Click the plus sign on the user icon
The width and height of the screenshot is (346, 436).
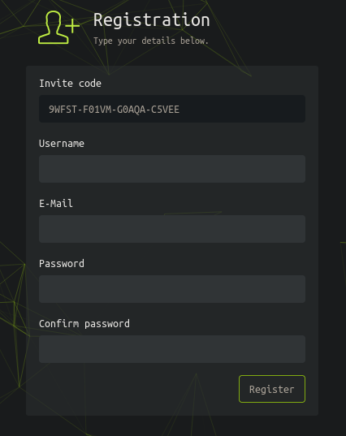72,26
